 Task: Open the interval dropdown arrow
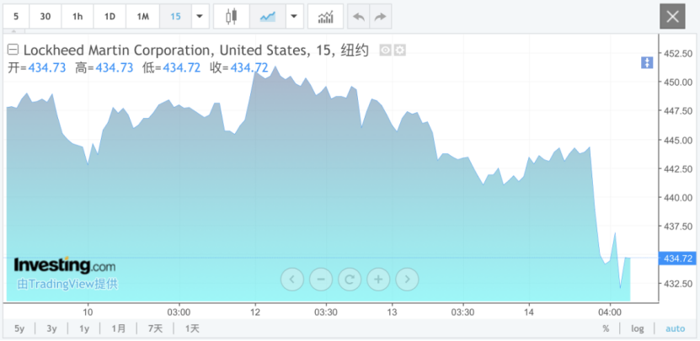coord(200,17)
